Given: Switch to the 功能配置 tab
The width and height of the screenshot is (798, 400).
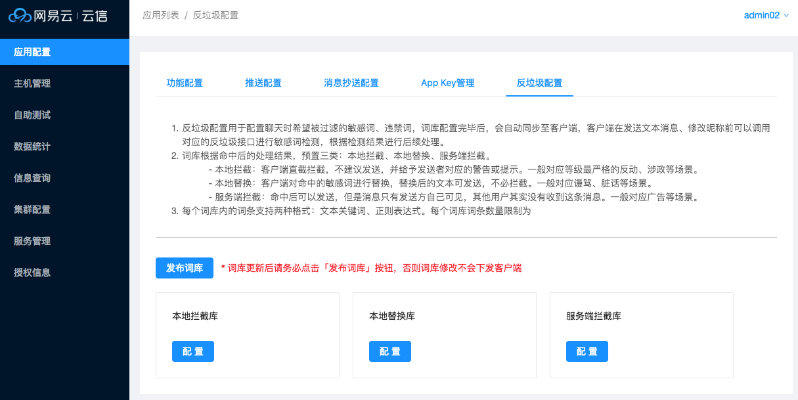Looking at the screenshot, I should [x=185, y=83].
